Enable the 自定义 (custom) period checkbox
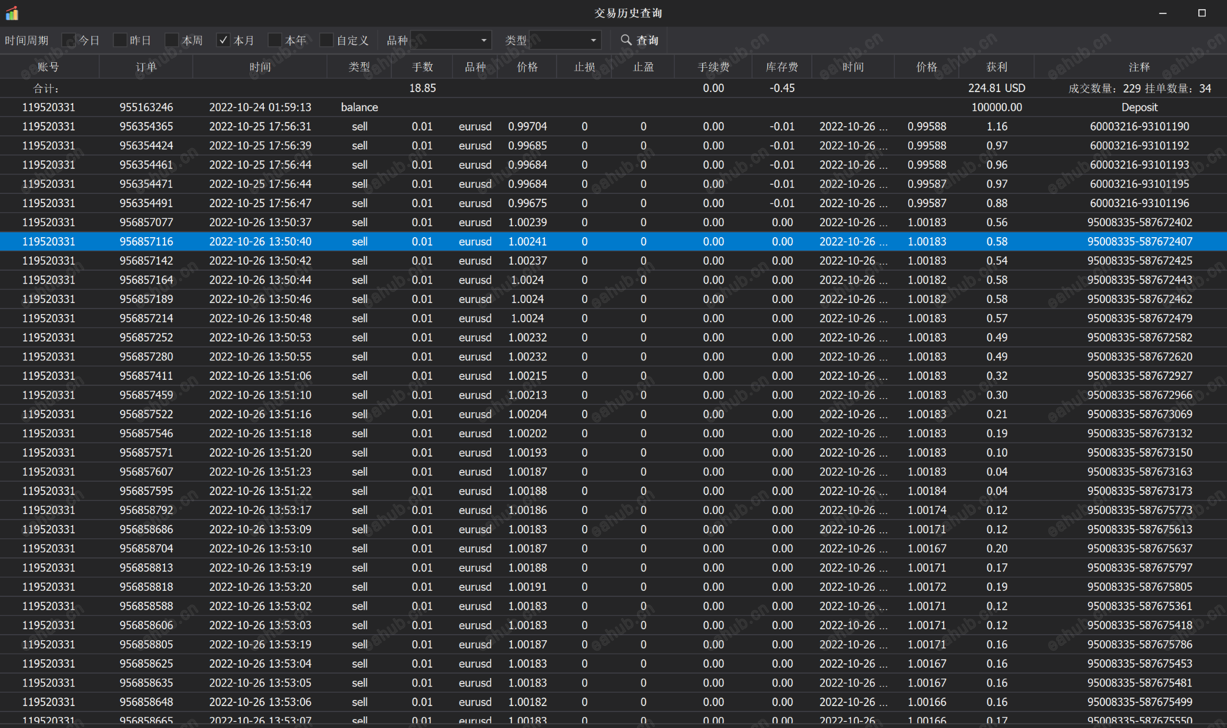This screenshot has width=1227, height=728. pyautogui.click(x=327, y=40)
